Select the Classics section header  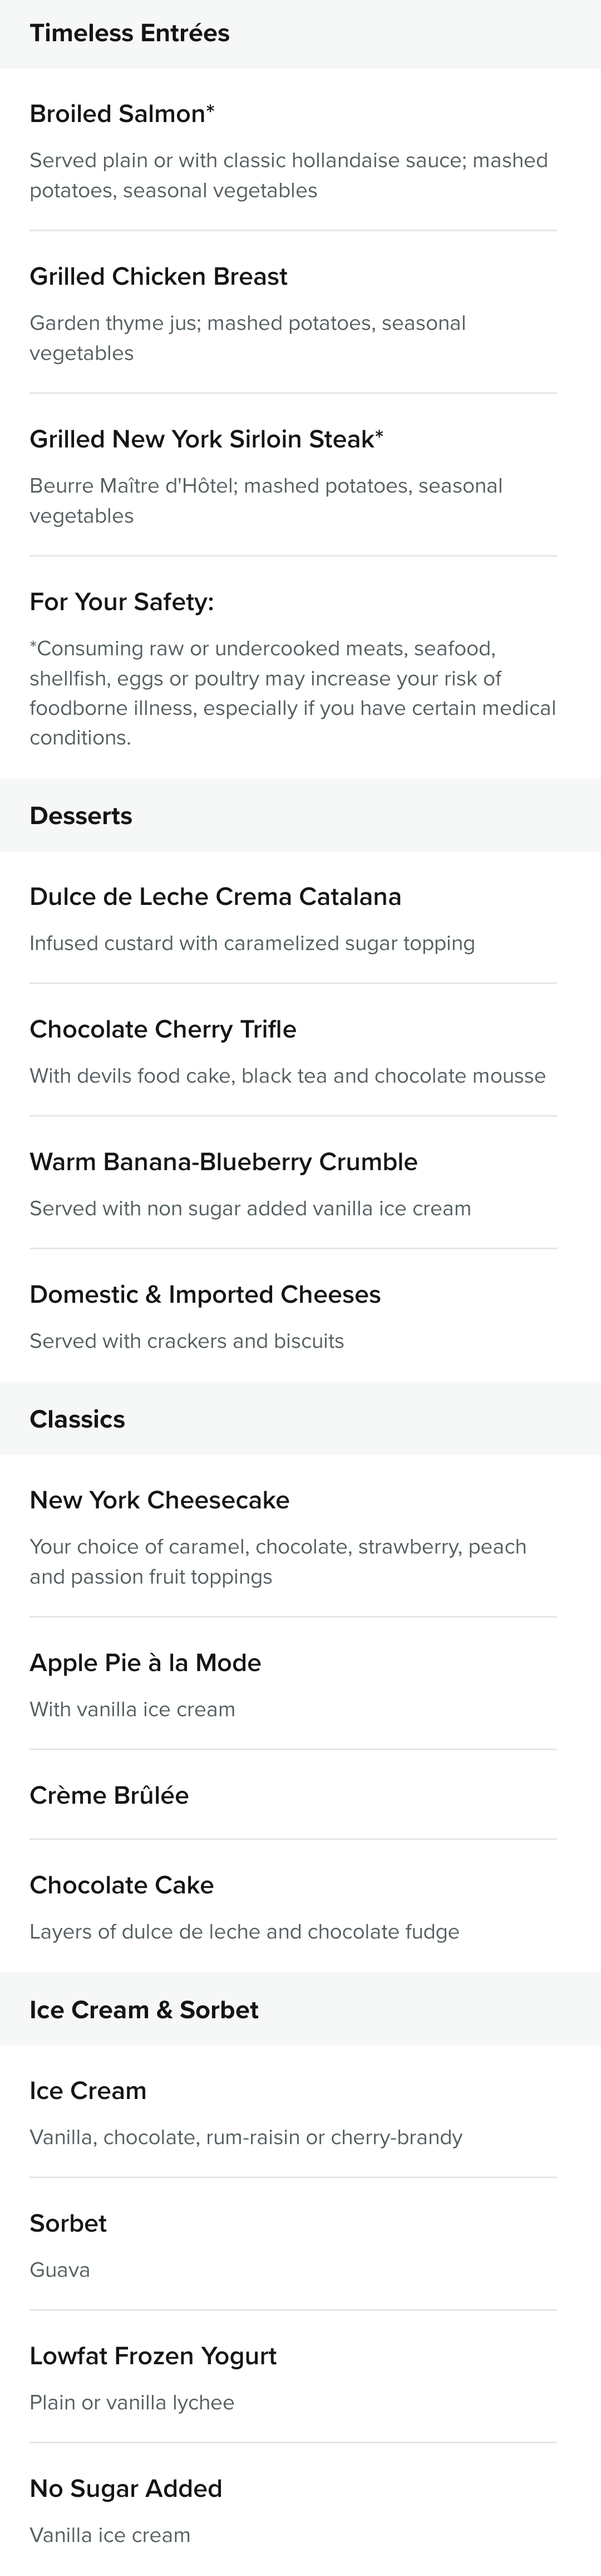(x=300, y=1419)
